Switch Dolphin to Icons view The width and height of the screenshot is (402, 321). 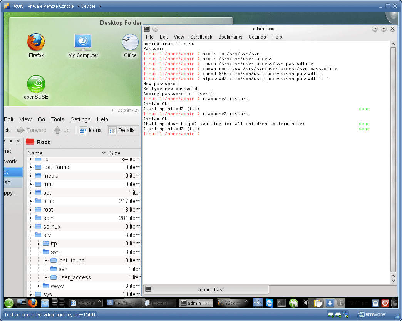click(90, 130)
